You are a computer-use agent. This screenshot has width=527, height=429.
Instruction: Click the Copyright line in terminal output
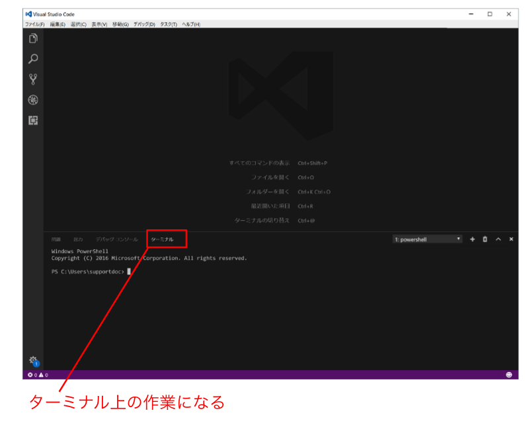point(149,258)
